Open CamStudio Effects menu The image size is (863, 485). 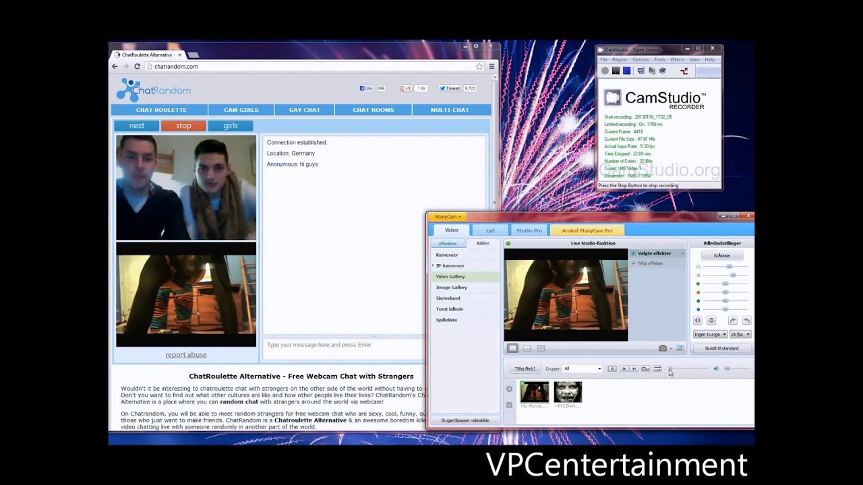[x=678, y=60]
